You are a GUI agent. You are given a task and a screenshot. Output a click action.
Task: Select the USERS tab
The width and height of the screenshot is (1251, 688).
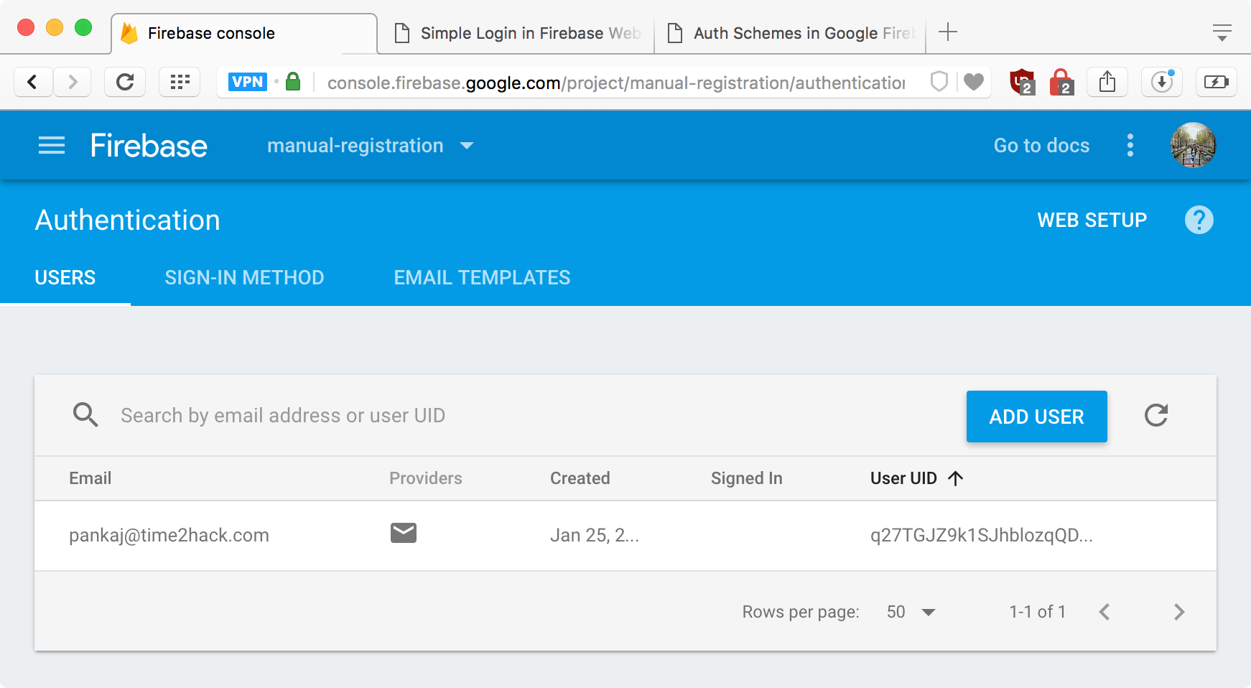pyautogui.click(x=65, y=277)
